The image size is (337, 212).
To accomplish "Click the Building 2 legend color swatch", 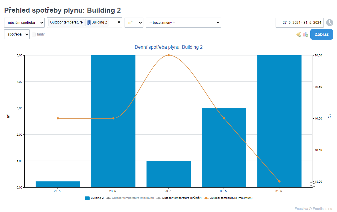I will [87, 198].
